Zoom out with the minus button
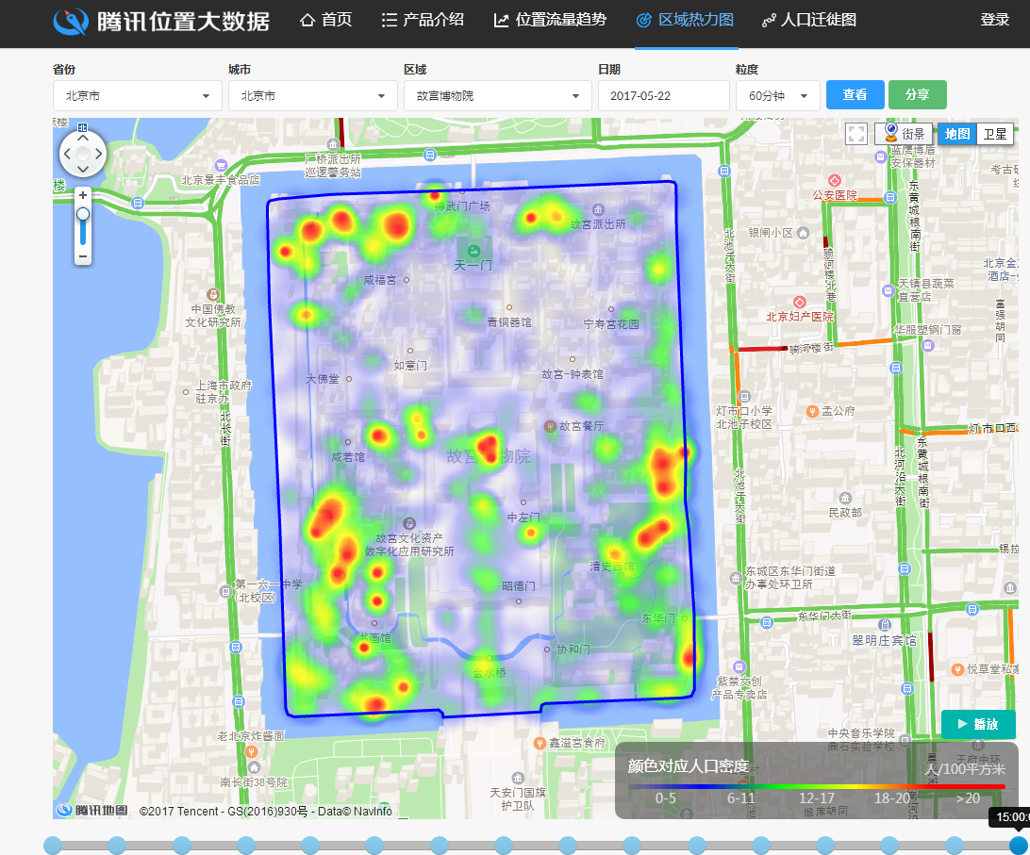The width and height of the screenshot is (1030, 855). [x=83, y=256]
